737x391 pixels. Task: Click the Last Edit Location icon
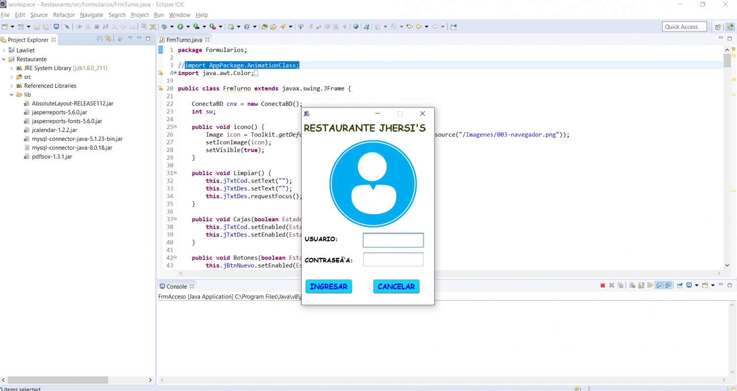[409, 26]
